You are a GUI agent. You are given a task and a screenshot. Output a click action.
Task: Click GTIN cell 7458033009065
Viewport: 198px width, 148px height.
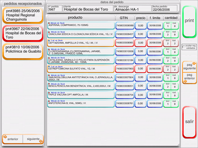coord(125,43)
